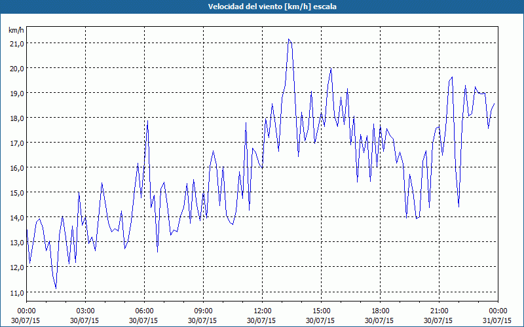
Task: Click the '13,0' y-axis value
Action: [17, 243]
